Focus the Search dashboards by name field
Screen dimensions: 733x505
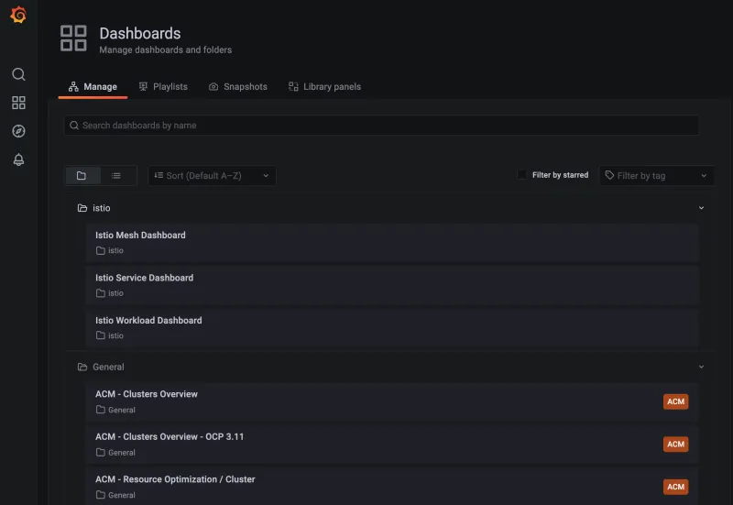coord(381,126)
